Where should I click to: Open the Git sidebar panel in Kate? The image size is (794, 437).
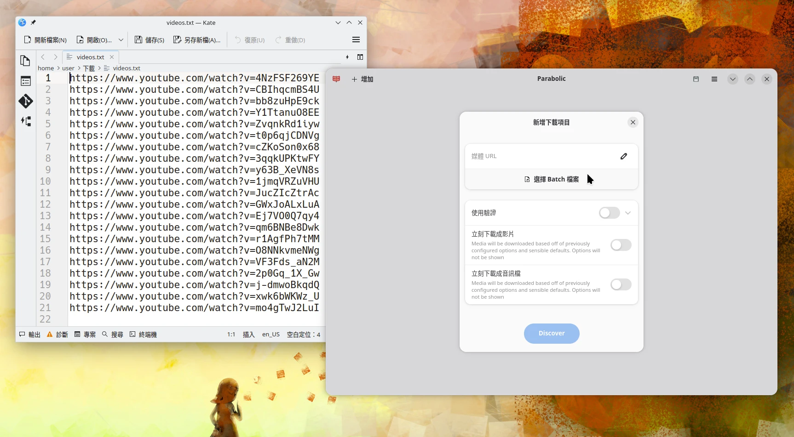coord(26,101)
